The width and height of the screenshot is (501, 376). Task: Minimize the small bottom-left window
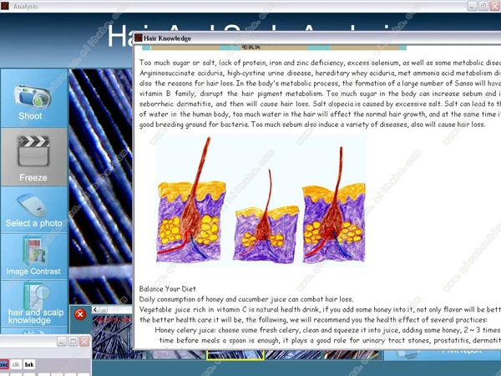pyautogui.click(x=61, y=342)
